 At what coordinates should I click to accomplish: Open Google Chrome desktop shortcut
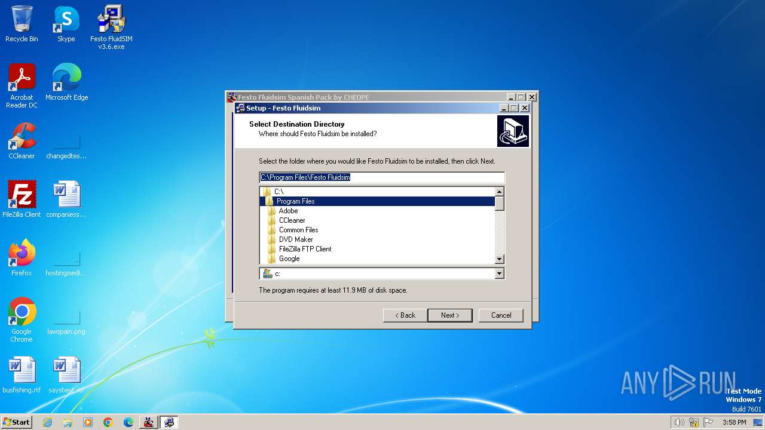[22, 320]
